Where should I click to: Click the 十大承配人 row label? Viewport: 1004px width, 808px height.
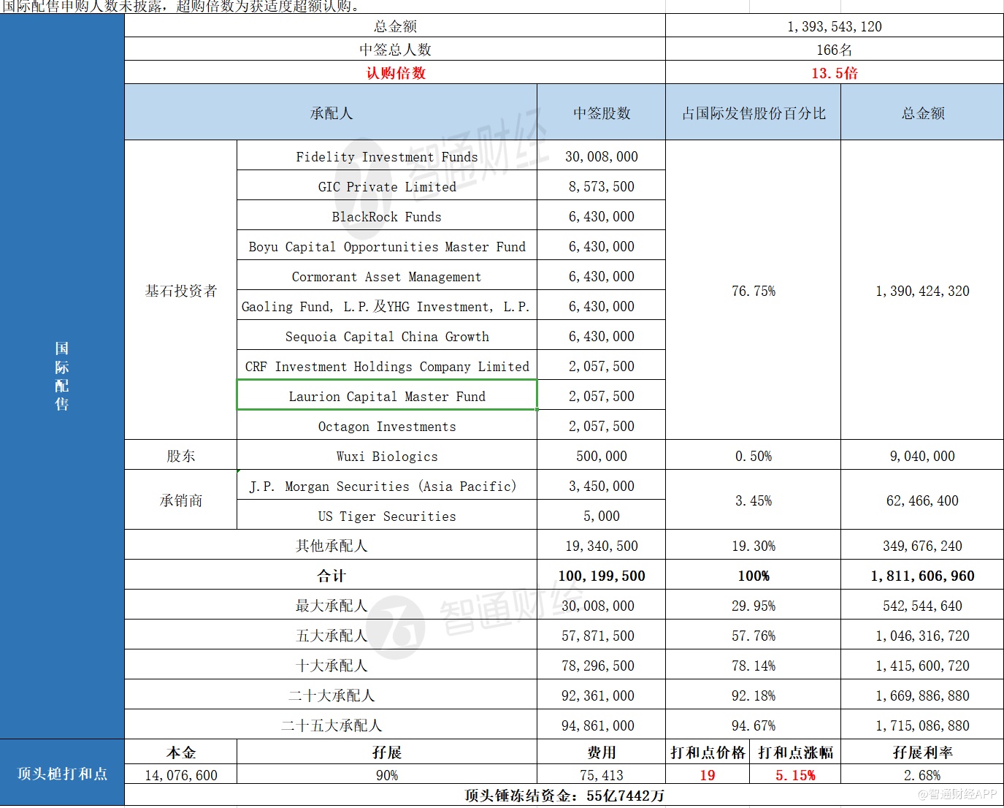coord(331,666)
